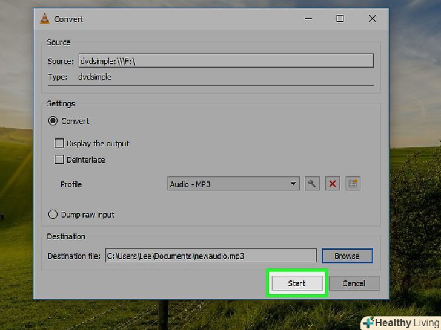Maximize the Convert window
This screenshot has width=441, height=330.
pyautogui.click(x=340, y=19)
